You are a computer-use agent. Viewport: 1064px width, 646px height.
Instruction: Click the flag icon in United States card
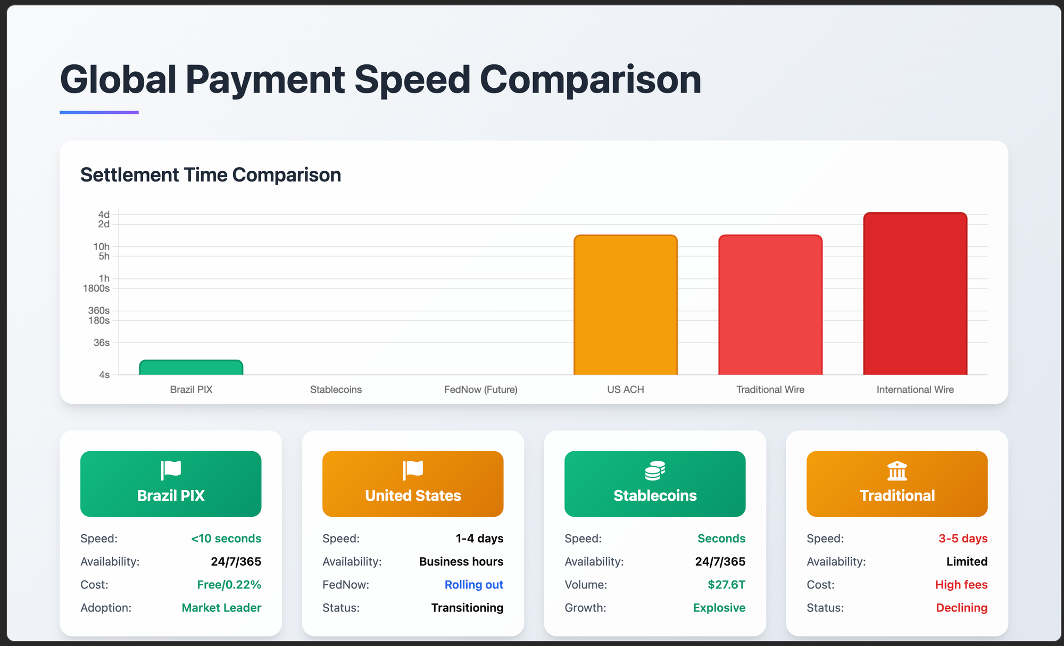tap(413, 470)
